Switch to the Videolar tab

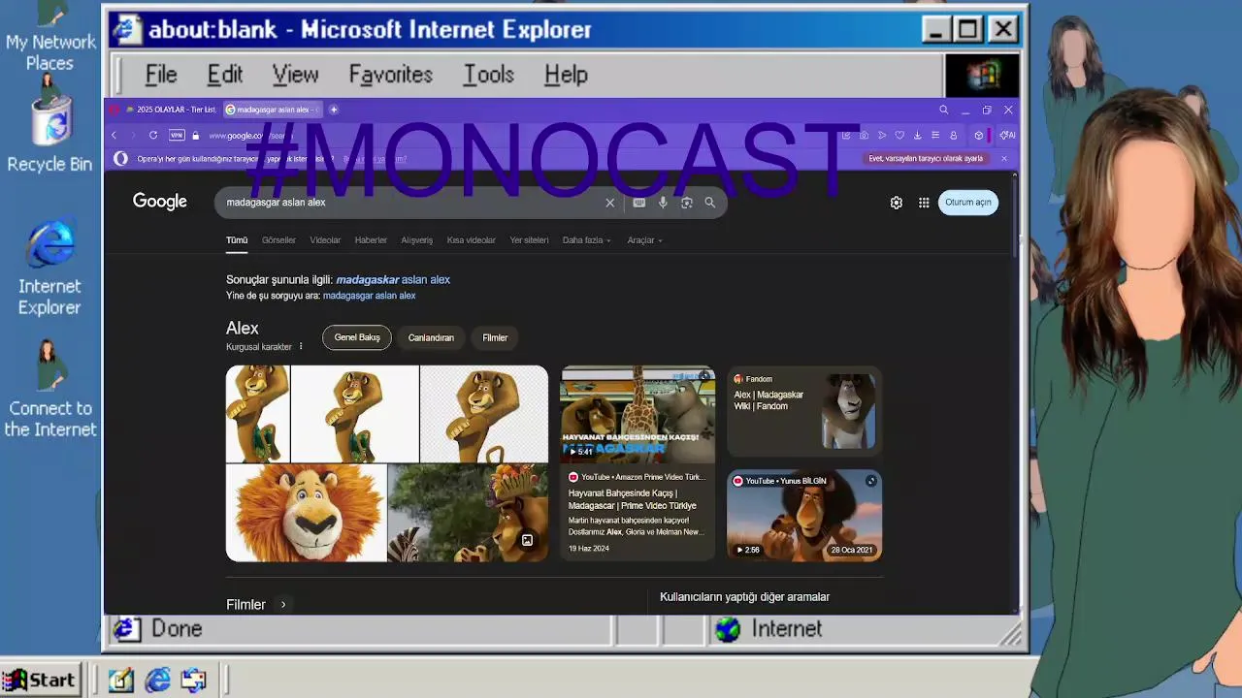[x=325, y=240]
